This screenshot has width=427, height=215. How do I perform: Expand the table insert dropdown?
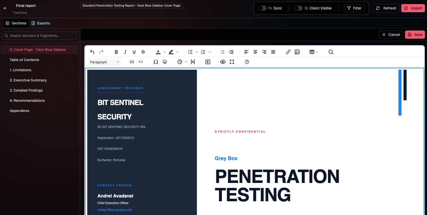coord(317,52)
